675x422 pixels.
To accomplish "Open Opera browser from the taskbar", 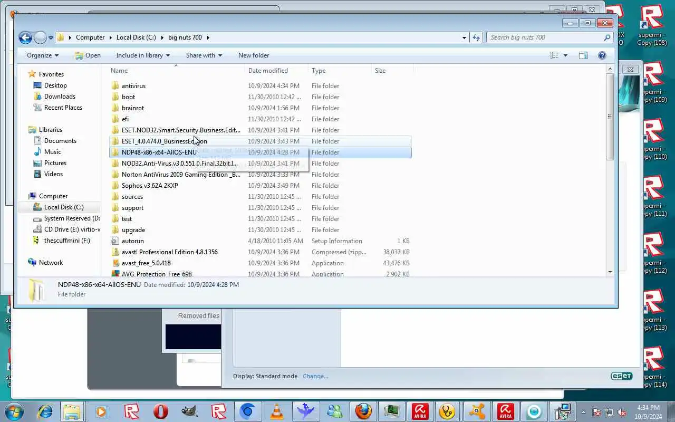I will tap(161, 411).
